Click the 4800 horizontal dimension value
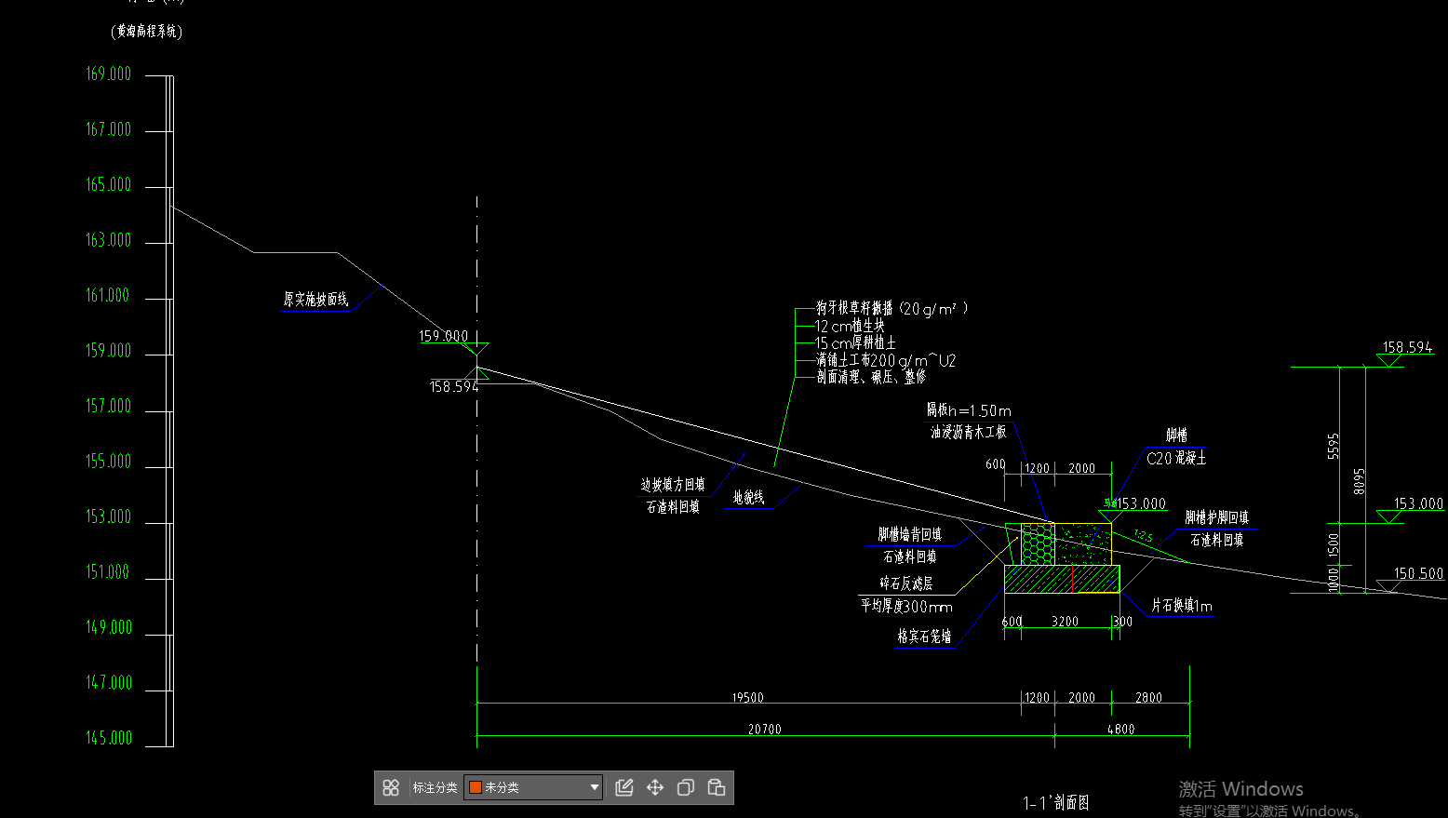Viewport: 1448px width, 818px height. pyautogui.click(x=1120, y=730)
